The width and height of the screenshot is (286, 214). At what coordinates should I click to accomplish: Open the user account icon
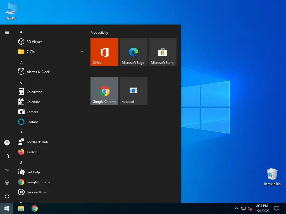click(x=7, y=143)
